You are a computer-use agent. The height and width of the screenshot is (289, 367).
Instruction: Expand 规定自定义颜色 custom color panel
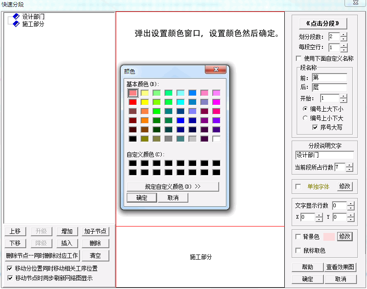point(173,187)
